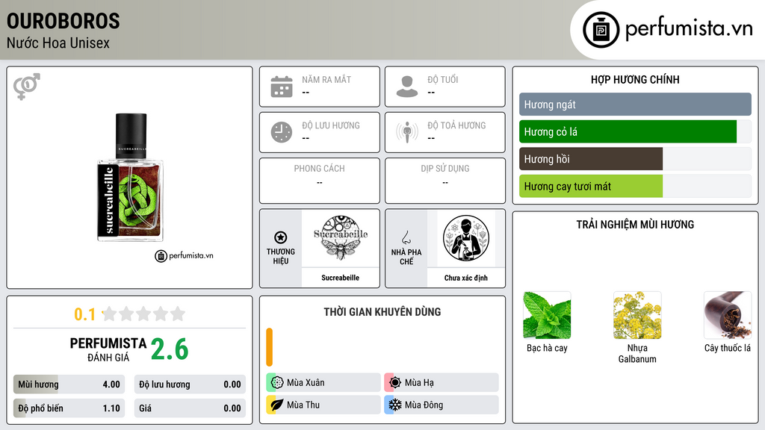Image resolution: width=765 pixels, height=430 pixels.
Task: Click the Hương cỏ lá green bar
Action: click(628, 131)
